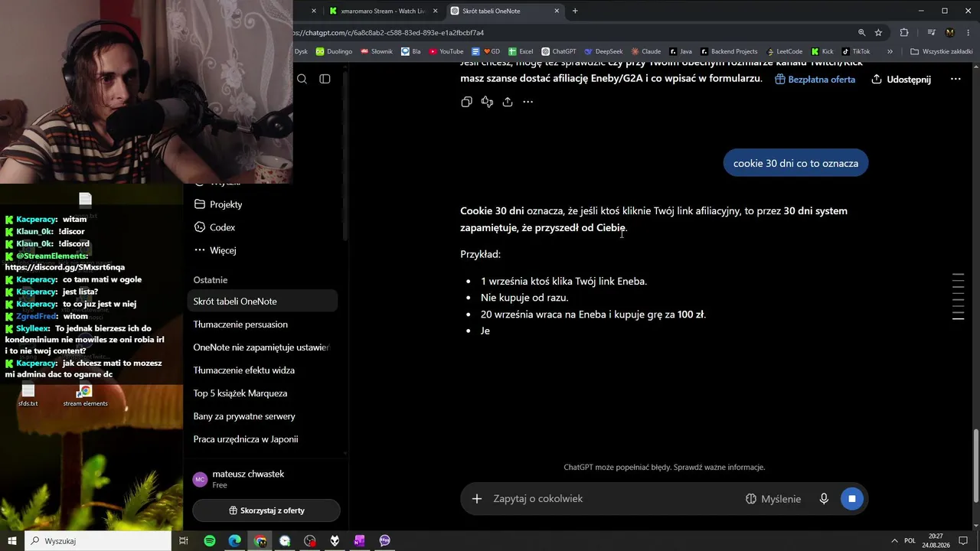Open the Windows Start menu
This screenshot has width=980, height=551.
pyautogui.click(x=12, y=541)
